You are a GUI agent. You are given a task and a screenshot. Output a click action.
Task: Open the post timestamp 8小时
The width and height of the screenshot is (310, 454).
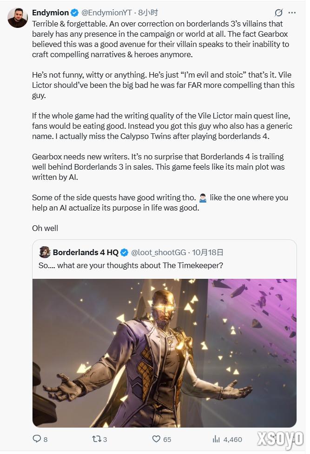[x=149, y=13]
